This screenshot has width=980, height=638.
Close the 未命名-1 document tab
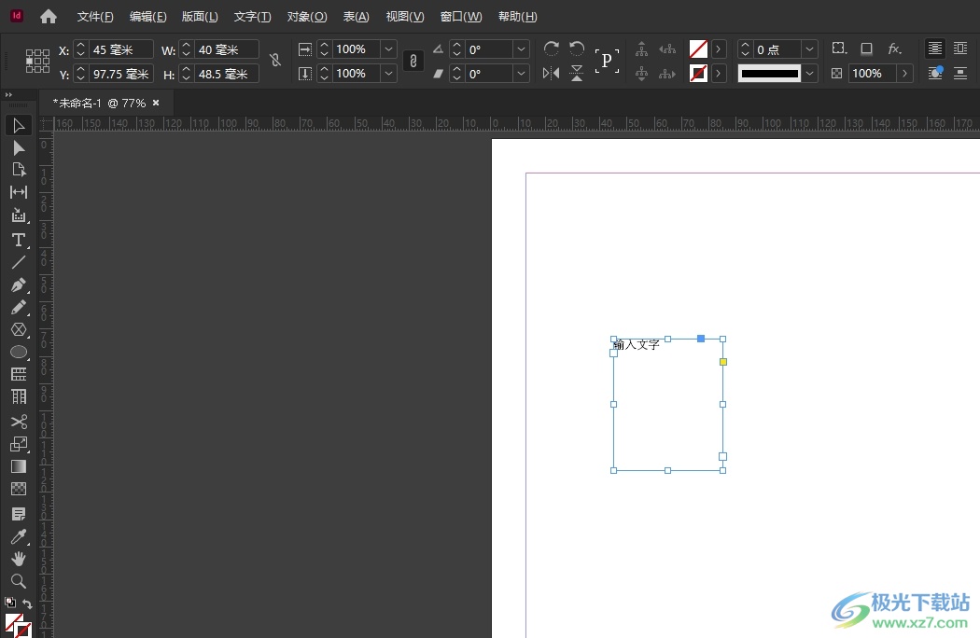(156, 103)
